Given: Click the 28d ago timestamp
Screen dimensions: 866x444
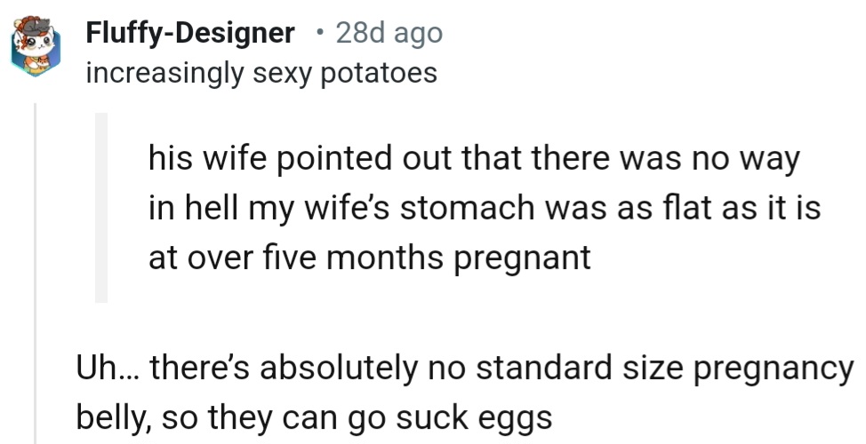Looking at the screenshot, I should tap(389, 34).
